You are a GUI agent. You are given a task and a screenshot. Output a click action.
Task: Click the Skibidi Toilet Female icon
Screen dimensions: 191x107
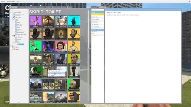coord(36,59)
